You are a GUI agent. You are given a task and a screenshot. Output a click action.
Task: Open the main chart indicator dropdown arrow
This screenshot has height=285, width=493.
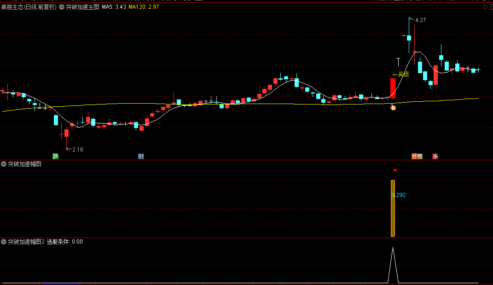(62, 7)
